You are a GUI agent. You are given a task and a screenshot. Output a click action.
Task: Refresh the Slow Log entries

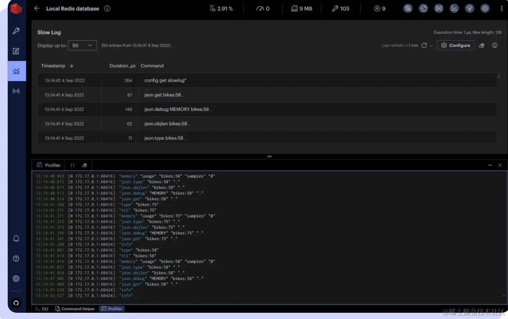(424, 46)
